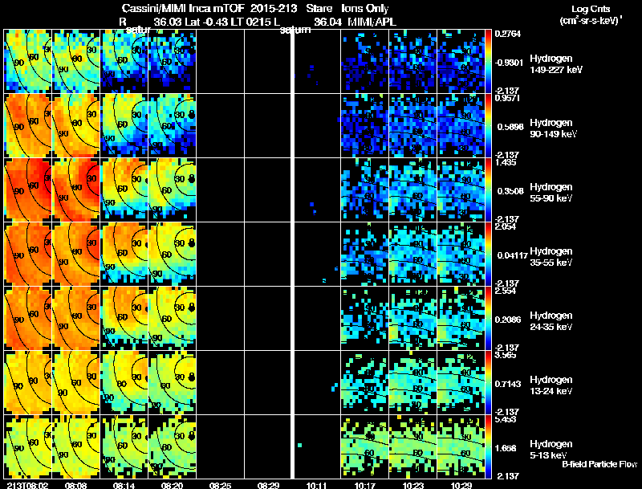Click the 'MIMI/APL' header text

(372, 22)
